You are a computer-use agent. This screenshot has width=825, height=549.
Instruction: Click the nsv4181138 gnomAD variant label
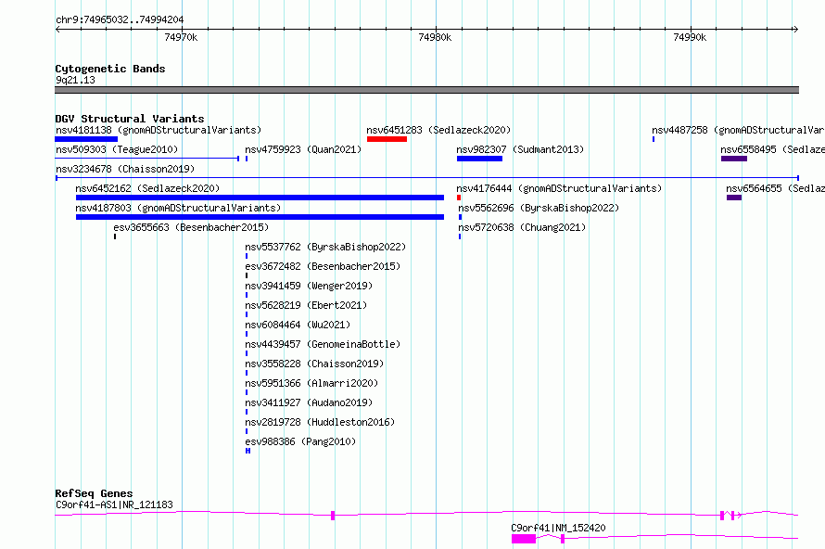coord(159,130)
